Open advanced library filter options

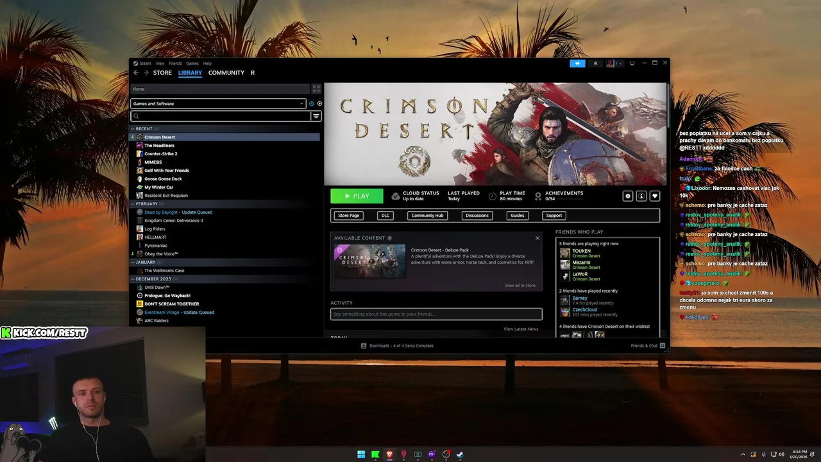point(316,116)
